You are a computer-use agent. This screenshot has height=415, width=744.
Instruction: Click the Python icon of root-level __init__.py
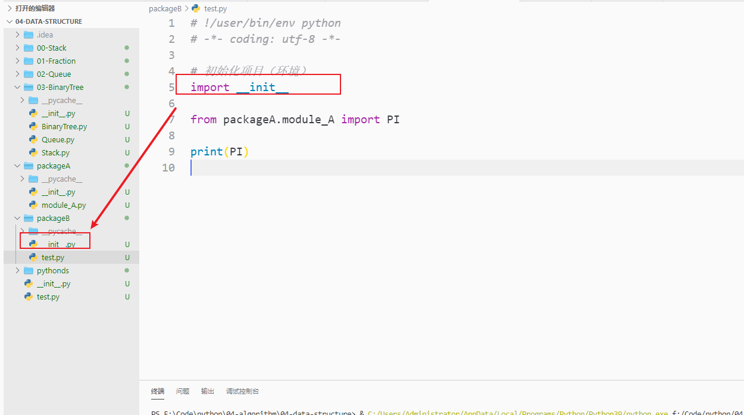click(29, 283)
